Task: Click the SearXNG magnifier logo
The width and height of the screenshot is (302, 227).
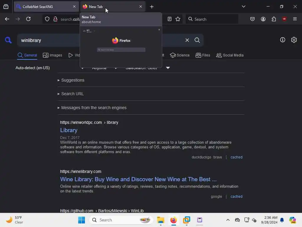Action: pos(8,40)
